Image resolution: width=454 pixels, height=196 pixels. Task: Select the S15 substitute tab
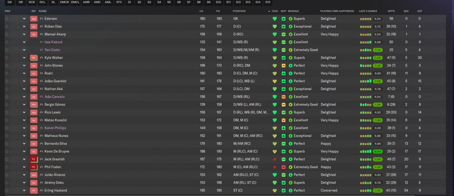tap(267, 2)
